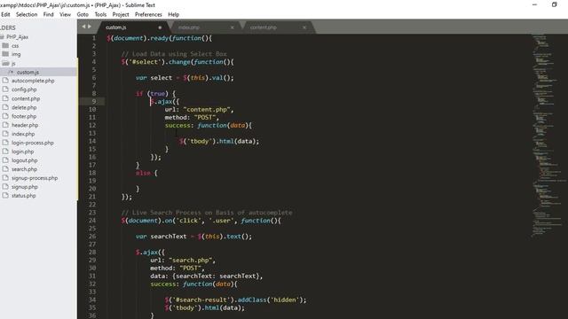Click the 'tbody' html(data) line 14
The image size is (568, 319).
pos(219,141)
